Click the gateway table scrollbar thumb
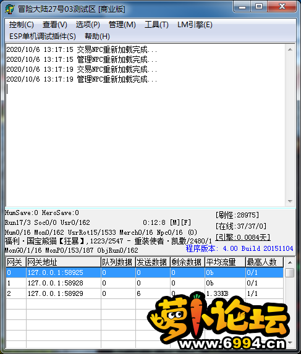The width and height of the screenshot is (301, 354). pos(290,272)
